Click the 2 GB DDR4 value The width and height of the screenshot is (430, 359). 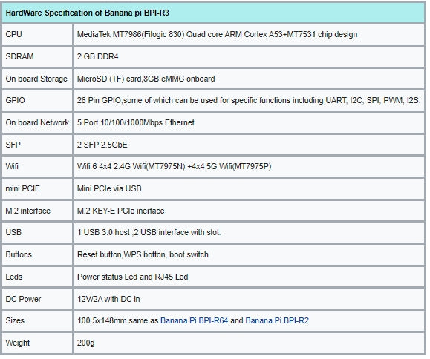point(97,56)
